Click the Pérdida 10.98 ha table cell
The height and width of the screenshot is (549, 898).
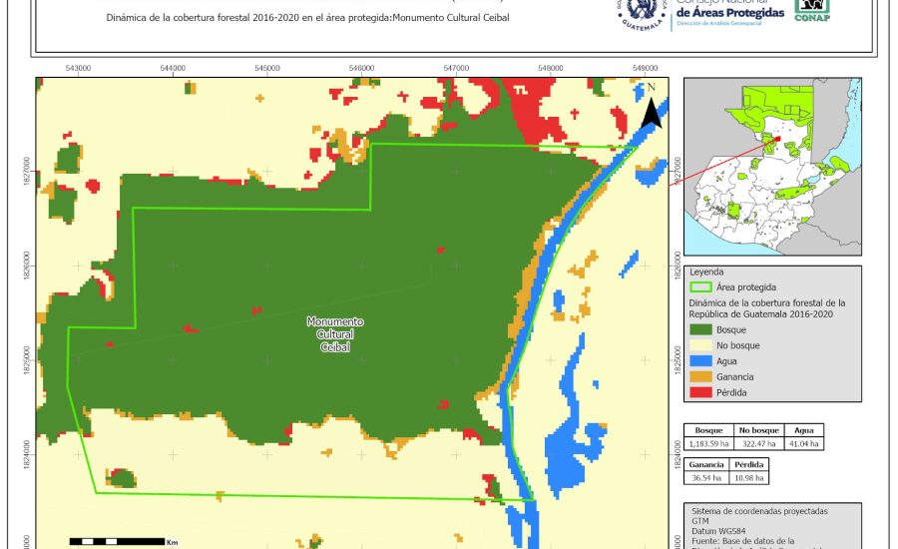[750, 478]
